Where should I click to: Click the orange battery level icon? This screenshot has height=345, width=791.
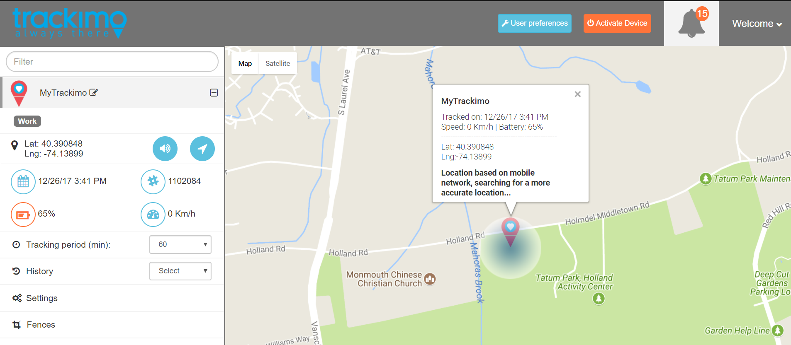tap(23, 215)
